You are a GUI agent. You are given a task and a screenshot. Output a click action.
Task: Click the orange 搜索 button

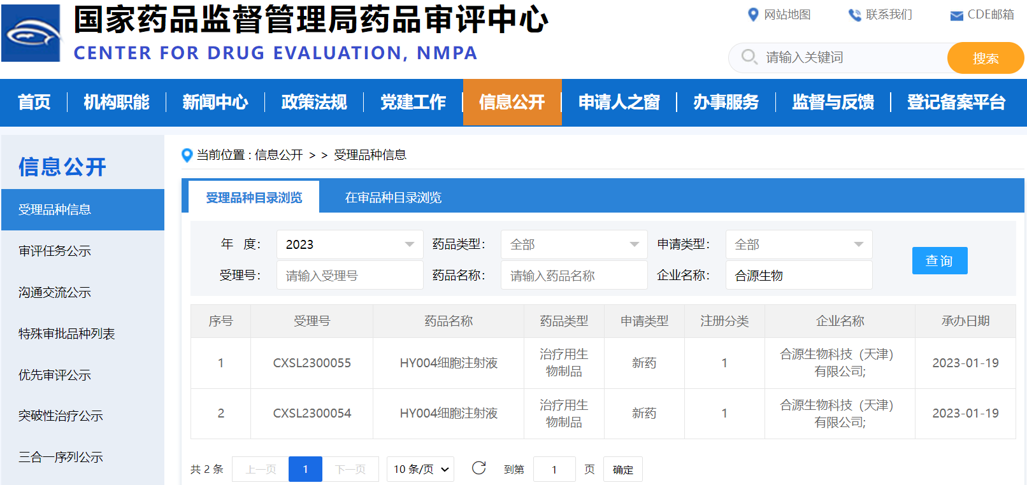(x=986, y=58)
